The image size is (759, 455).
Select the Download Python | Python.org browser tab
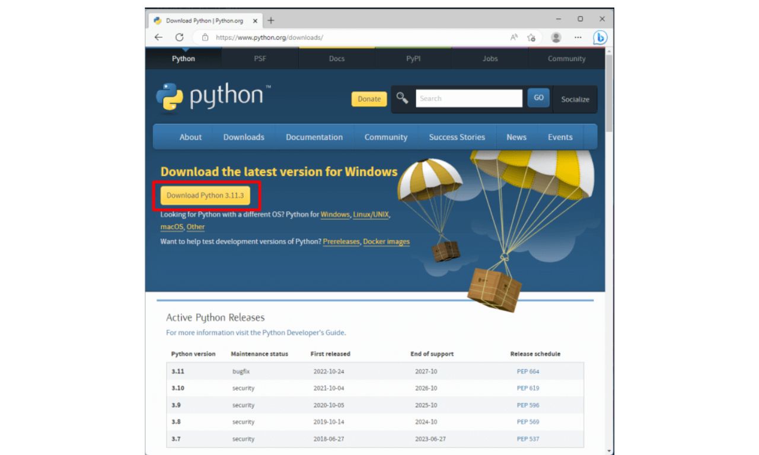coord(205,20)
